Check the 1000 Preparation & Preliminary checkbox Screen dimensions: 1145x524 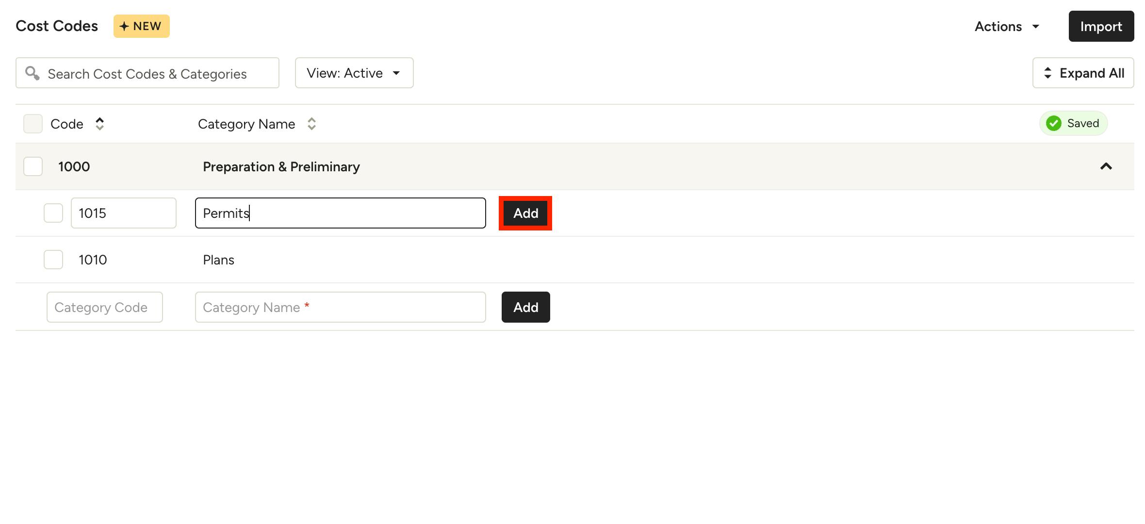[33, 166]
